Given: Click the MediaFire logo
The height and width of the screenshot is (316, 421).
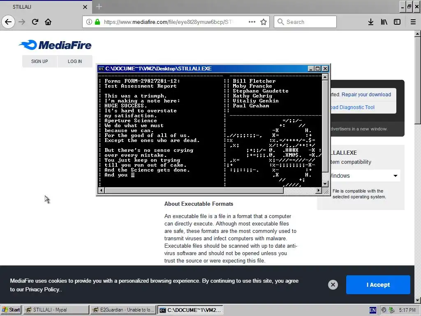Looking at the screenshot, I should 55,45.
